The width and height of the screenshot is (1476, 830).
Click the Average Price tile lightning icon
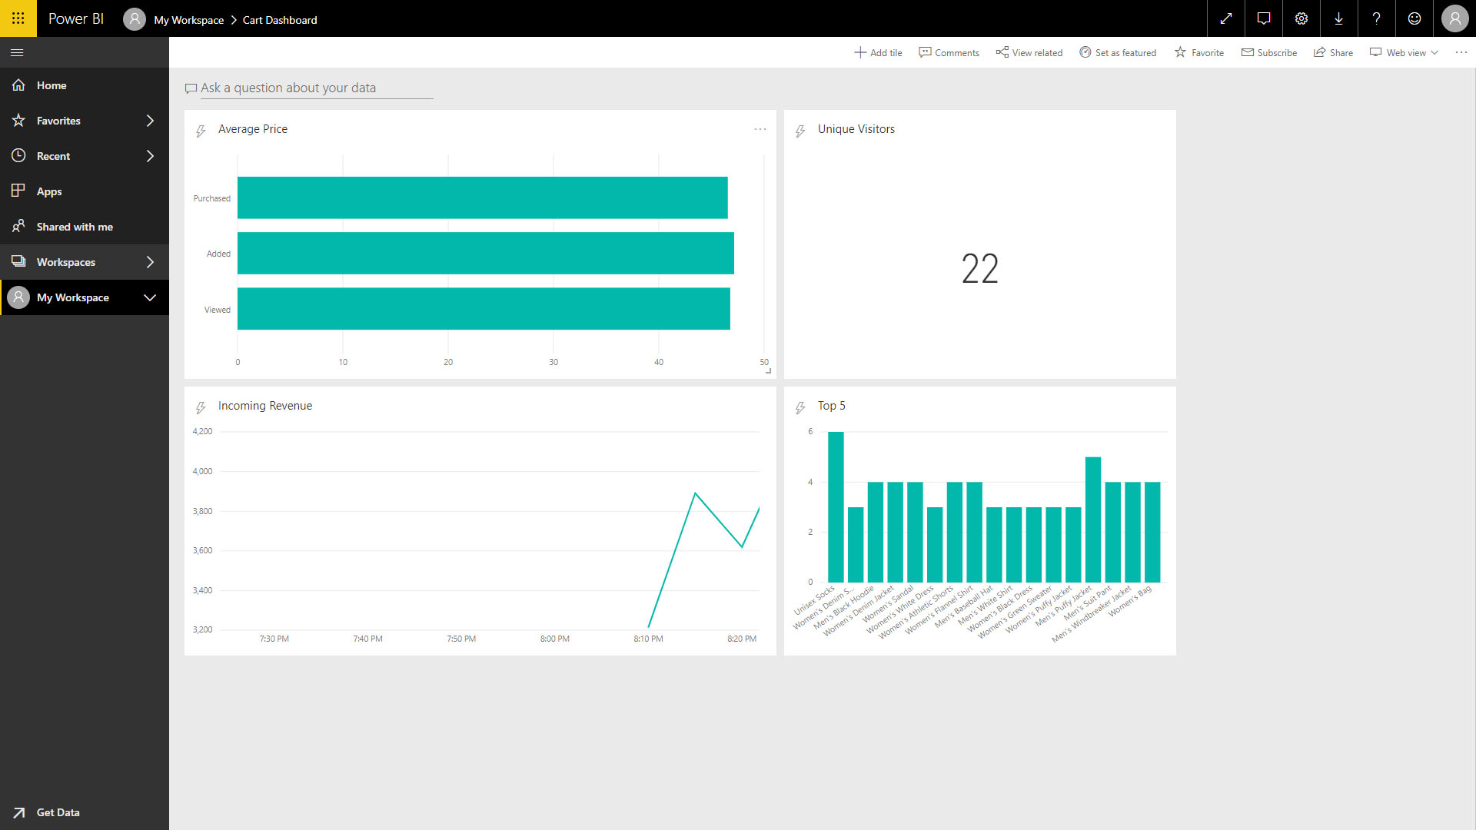(x=201, y=131)
